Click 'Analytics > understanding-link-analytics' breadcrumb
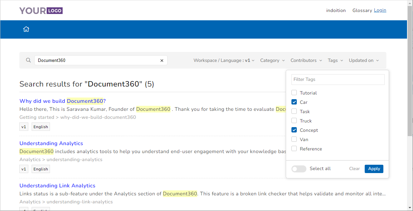This screenshot has height=211, width=413. [x=66, y=202]
